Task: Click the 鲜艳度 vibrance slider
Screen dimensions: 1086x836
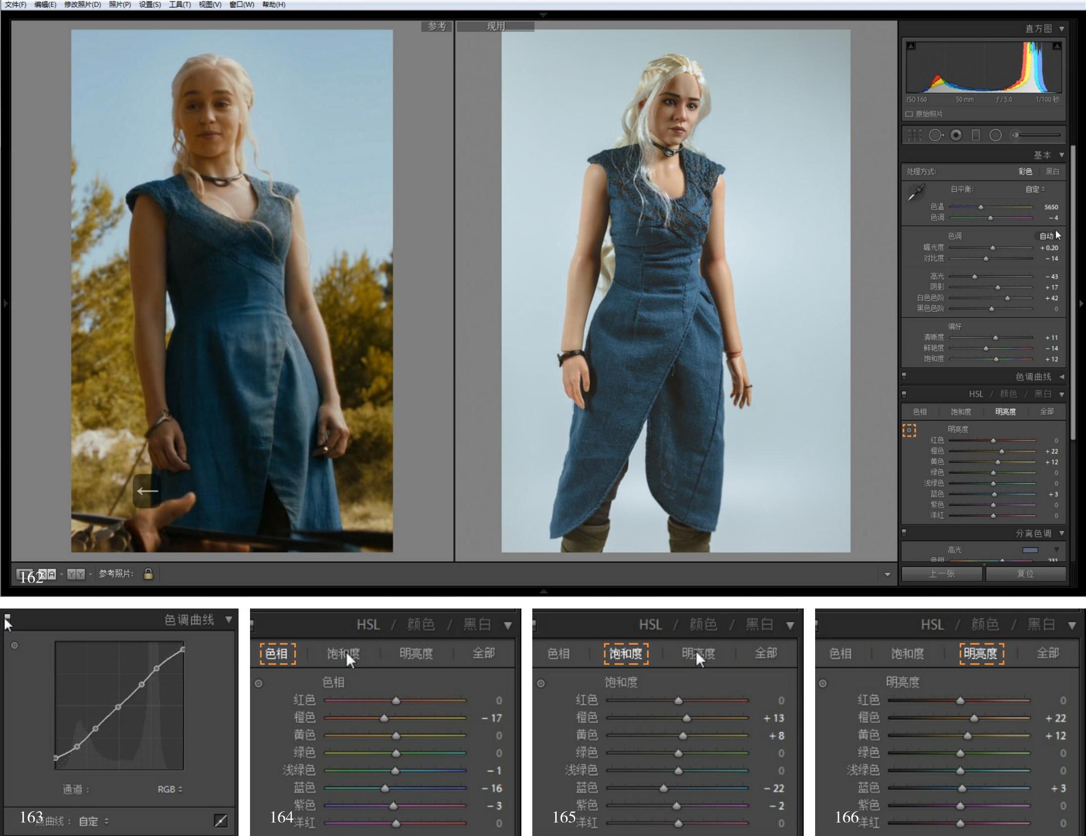Action: point(991,348)
